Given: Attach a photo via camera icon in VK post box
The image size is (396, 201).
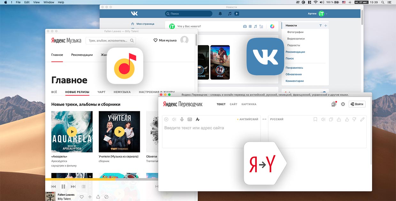Looking at the screenshot, I should pos(245,26).
